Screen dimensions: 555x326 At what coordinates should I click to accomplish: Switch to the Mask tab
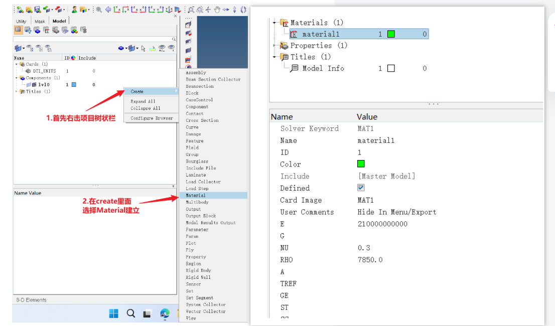click(40, 21)
